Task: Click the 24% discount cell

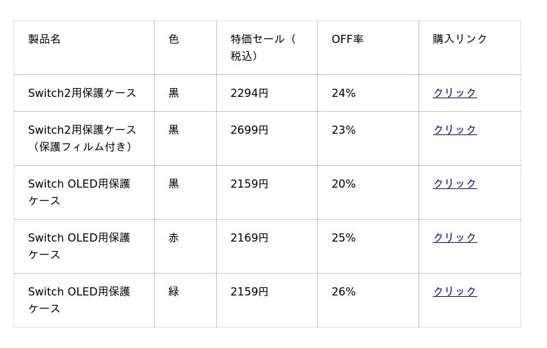Action: pos(343,93)
